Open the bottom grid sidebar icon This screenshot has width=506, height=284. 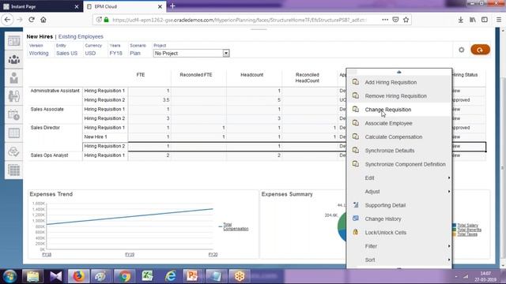click(14, 170)
